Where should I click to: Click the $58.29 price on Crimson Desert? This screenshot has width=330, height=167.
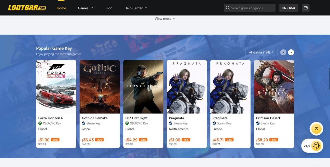pyautogui.click(x=262, y=140)
